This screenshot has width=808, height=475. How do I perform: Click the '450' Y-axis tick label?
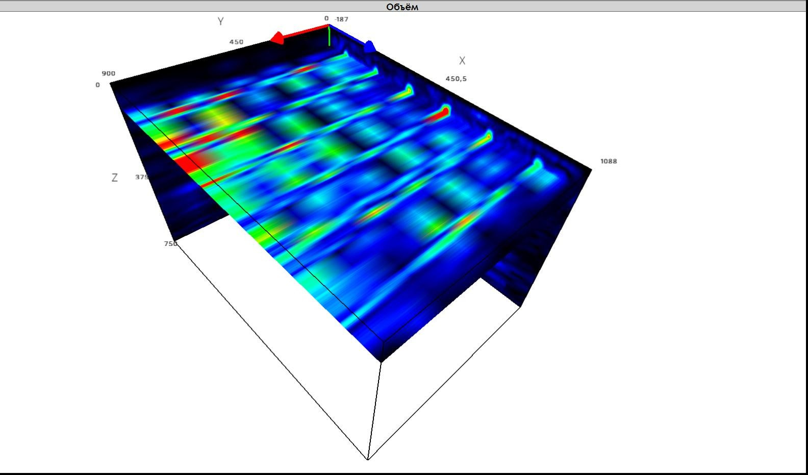[x=236, y=42]
